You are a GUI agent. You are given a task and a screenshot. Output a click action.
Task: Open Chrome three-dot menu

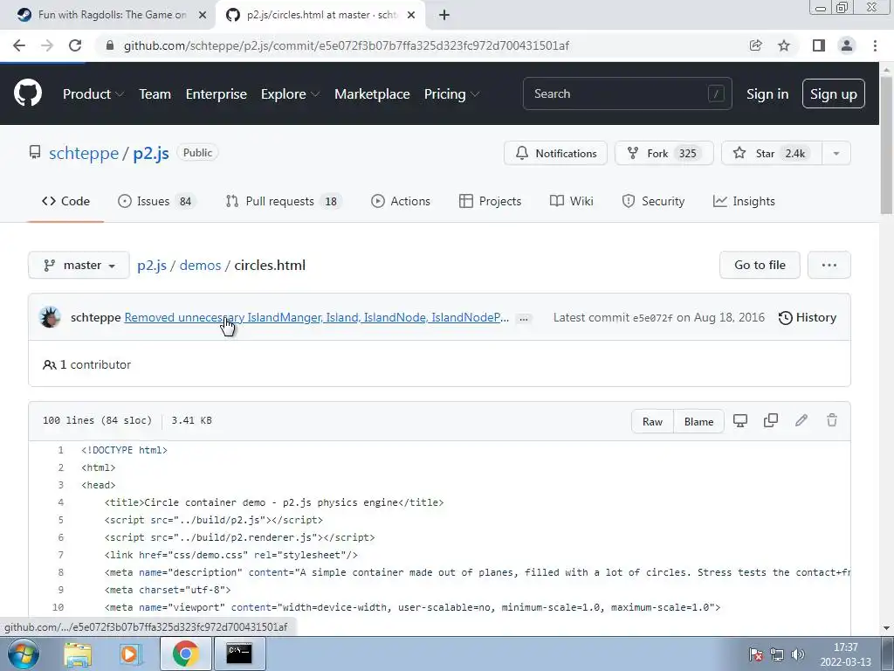pyautogui.click(x=875, y=45)
